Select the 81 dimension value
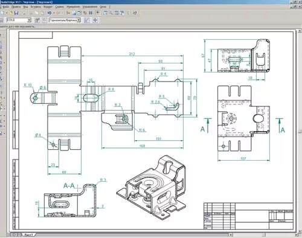The width and height of the screenshot is (302, 238). click(x=163, y=68)
